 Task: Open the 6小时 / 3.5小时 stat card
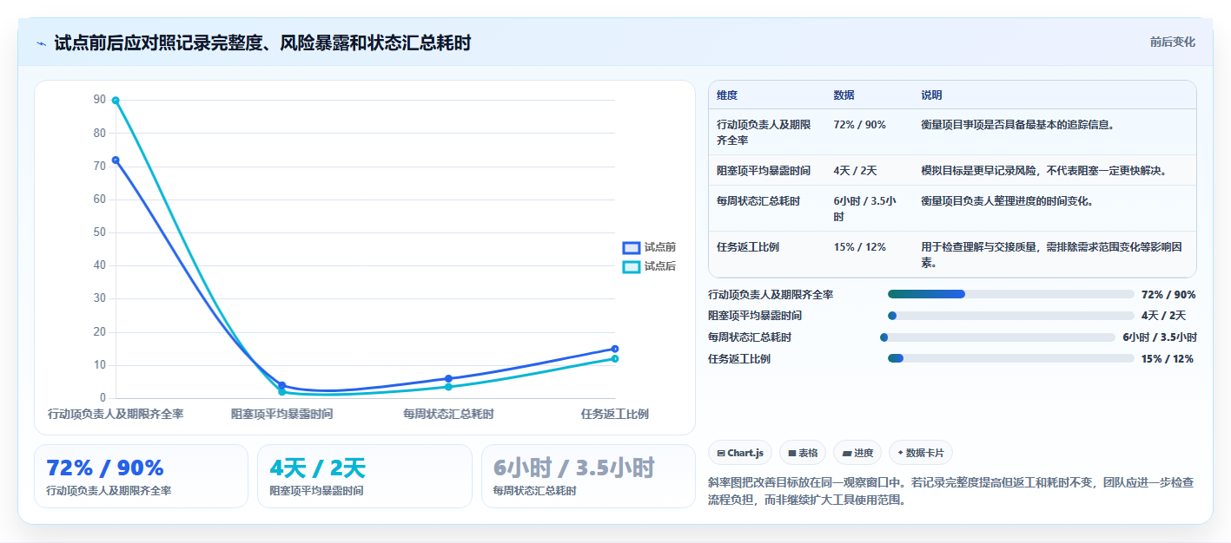pos(588,476)
